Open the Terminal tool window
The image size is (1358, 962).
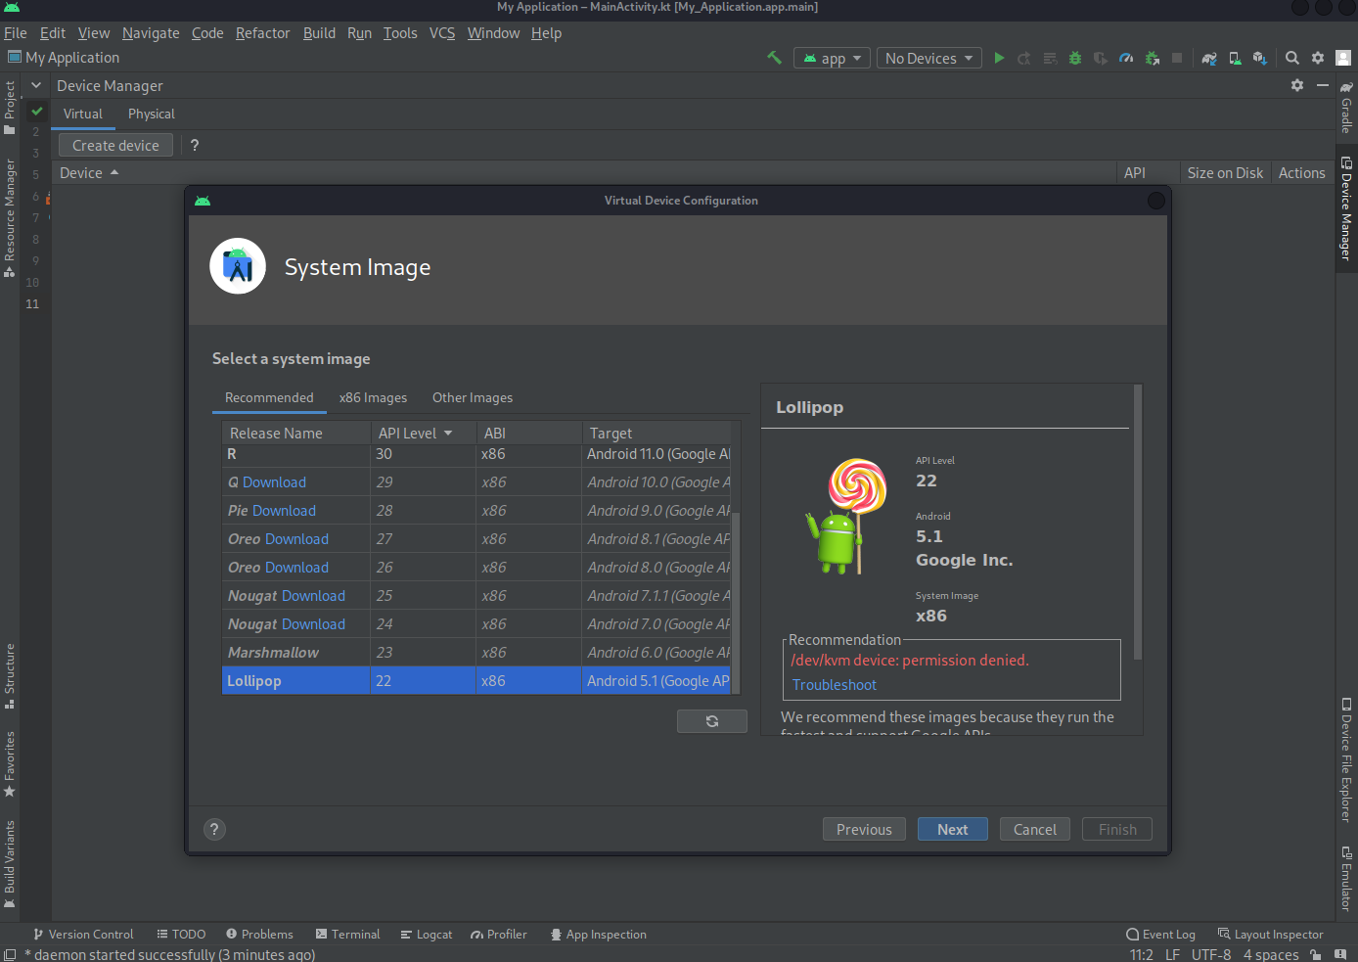(347, 935)
